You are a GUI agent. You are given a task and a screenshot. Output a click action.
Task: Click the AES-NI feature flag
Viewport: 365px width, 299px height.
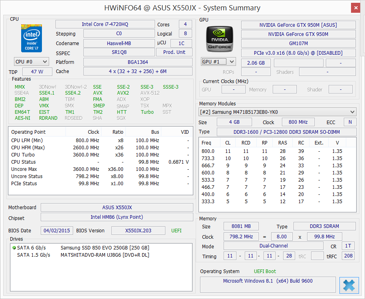point(23,118)
